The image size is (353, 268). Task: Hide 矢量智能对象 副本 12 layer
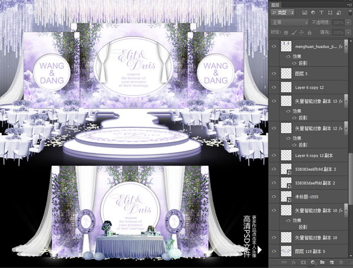point(274,128)
